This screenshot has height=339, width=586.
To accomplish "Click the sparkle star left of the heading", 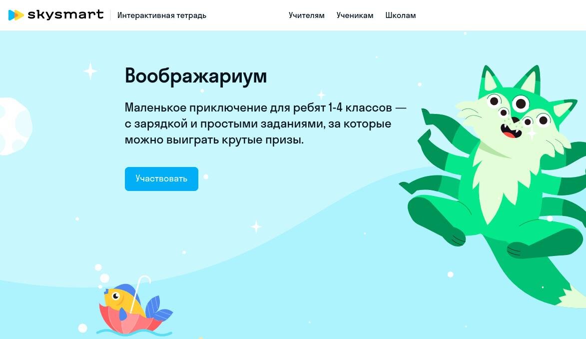I will [90, 71].
